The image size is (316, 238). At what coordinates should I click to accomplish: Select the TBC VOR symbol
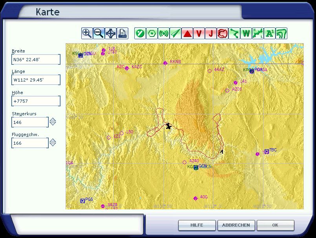267,151
